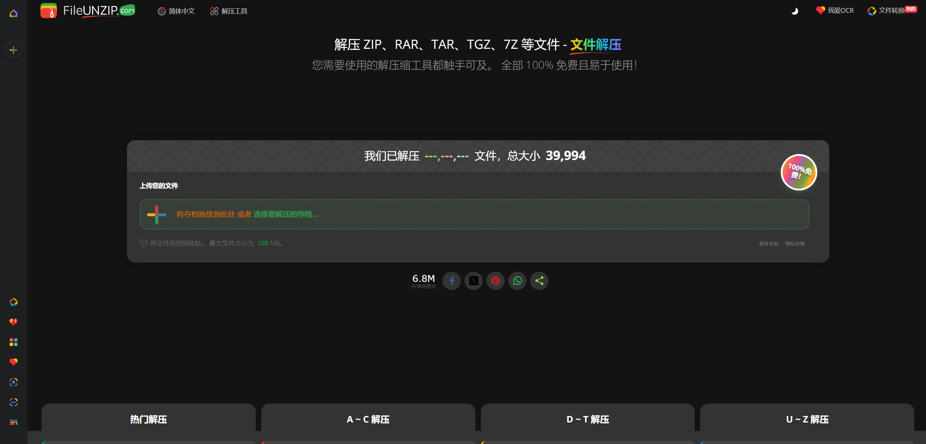
Task: Open the Pinterest share icon
Action: [495, 281]
